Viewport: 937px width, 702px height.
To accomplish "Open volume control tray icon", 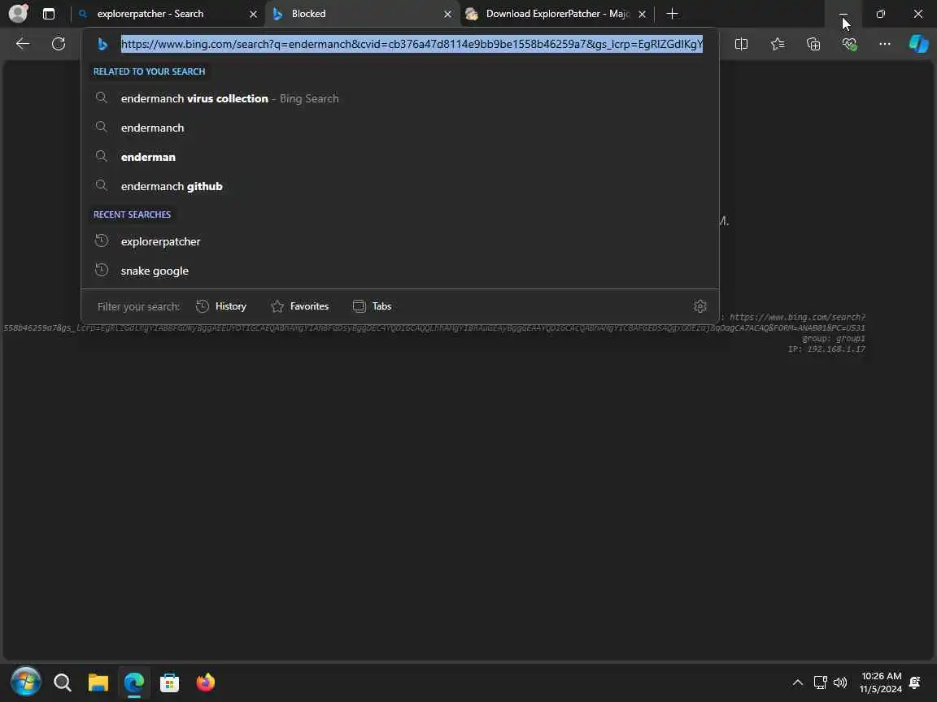I will click(840, 682).
